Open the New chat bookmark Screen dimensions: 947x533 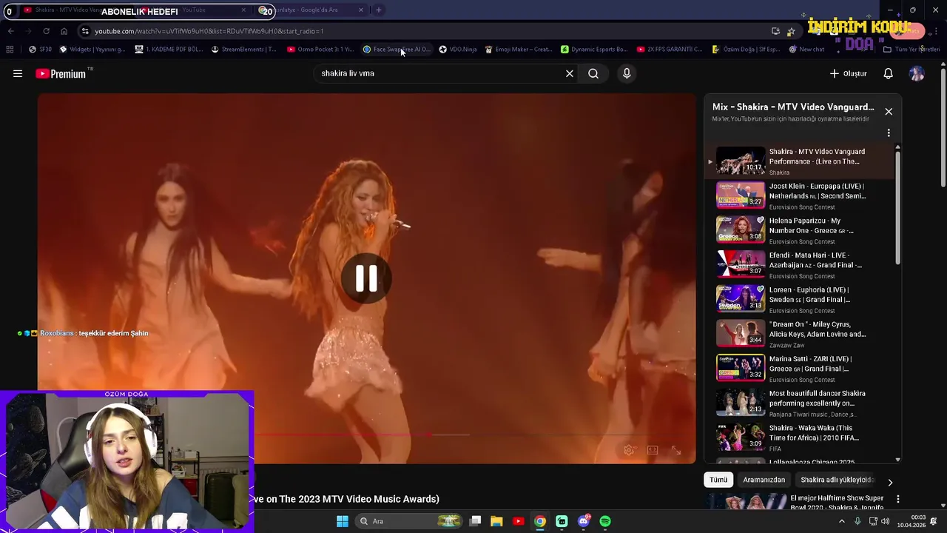tap(806, 50)
